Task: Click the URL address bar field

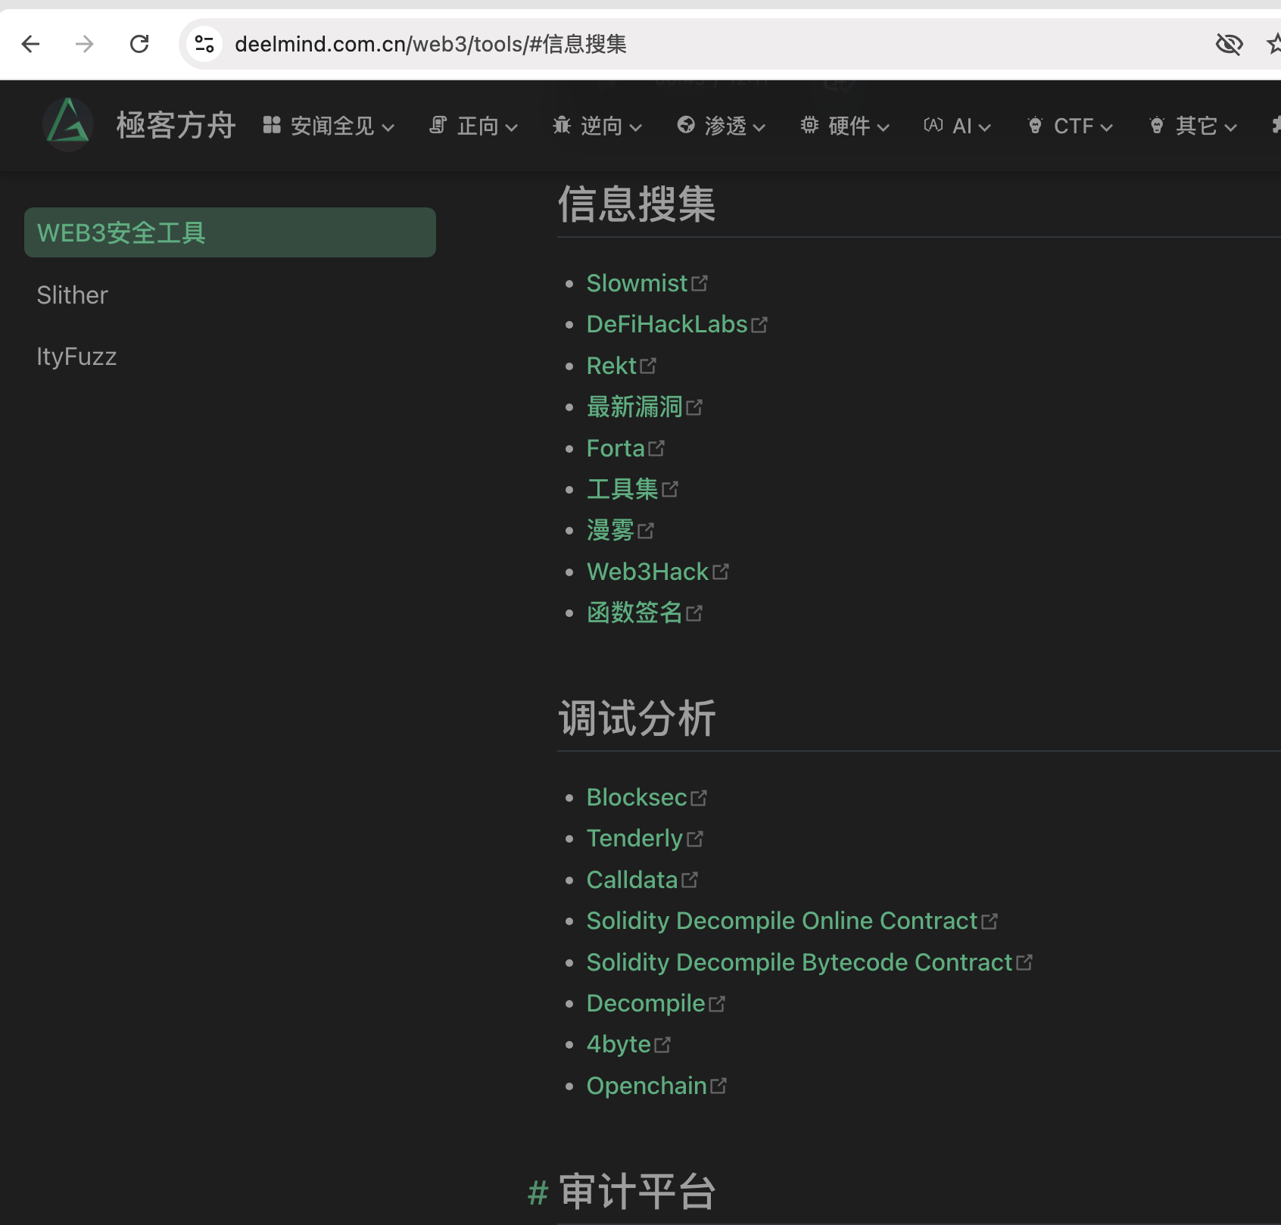Action: [681, 44]
